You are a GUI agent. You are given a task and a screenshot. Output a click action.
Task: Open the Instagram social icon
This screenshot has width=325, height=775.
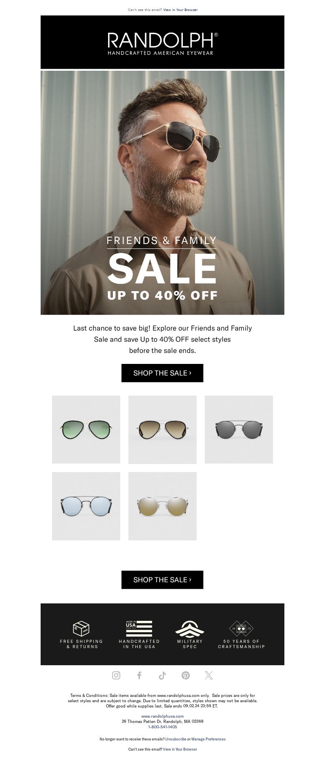116,675
